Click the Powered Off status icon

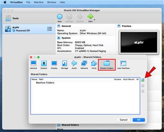click(x=14, y=30)
